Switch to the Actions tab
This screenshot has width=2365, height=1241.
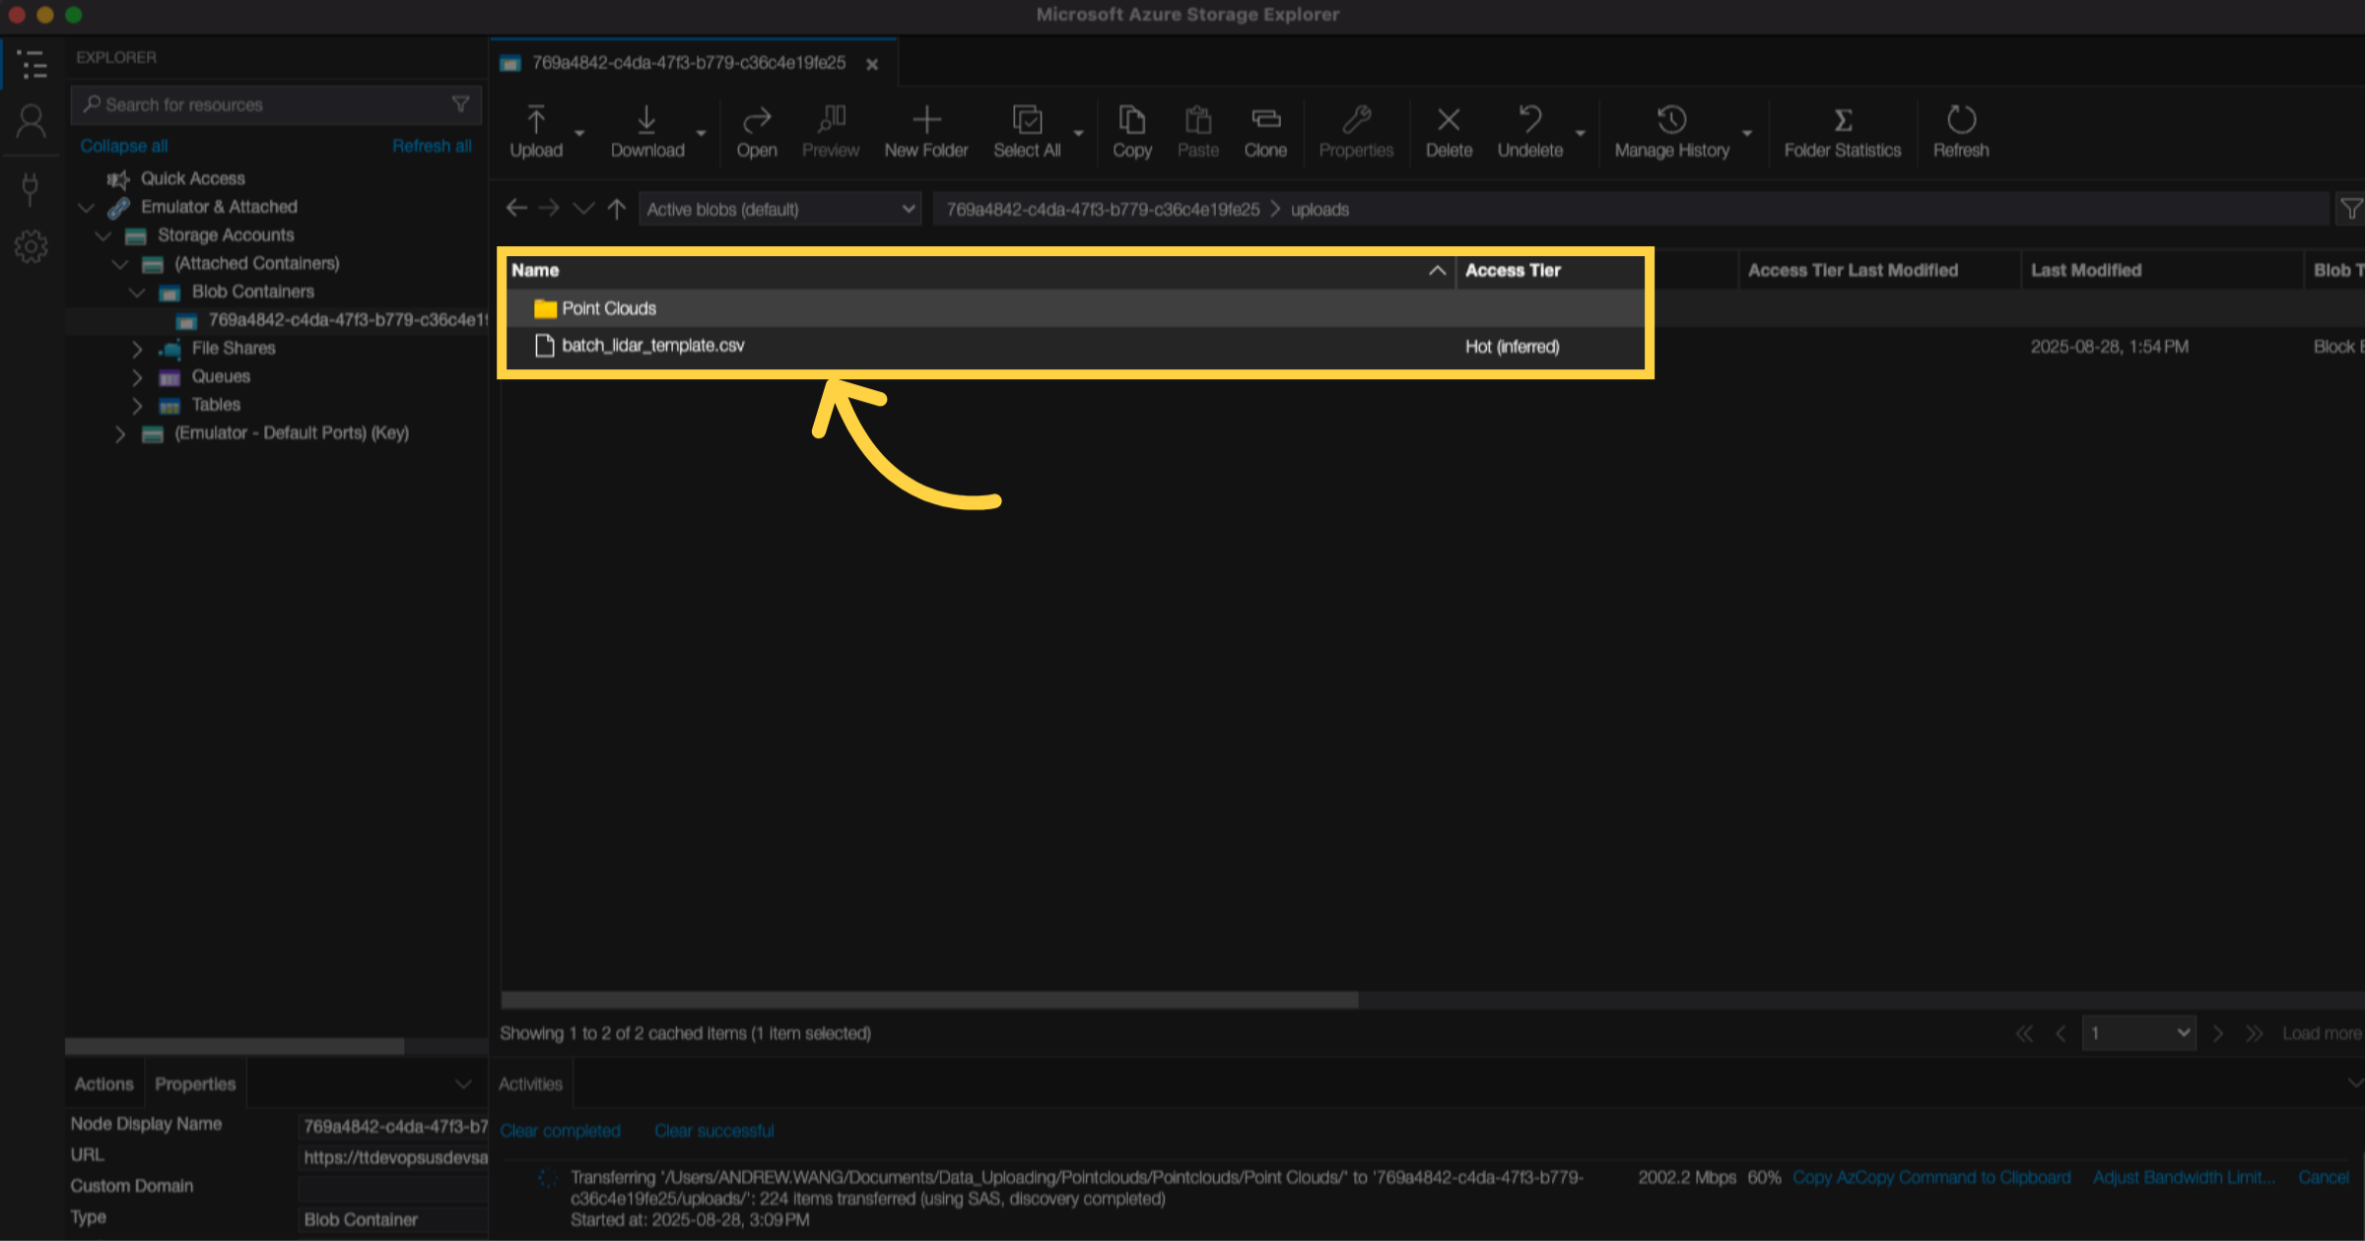(x=104, y=1083)
